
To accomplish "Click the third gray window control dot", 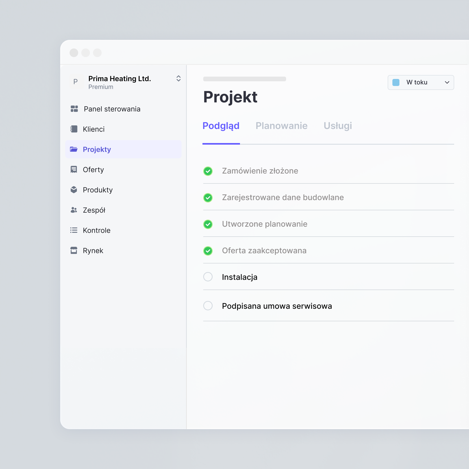I will point(97,53).
